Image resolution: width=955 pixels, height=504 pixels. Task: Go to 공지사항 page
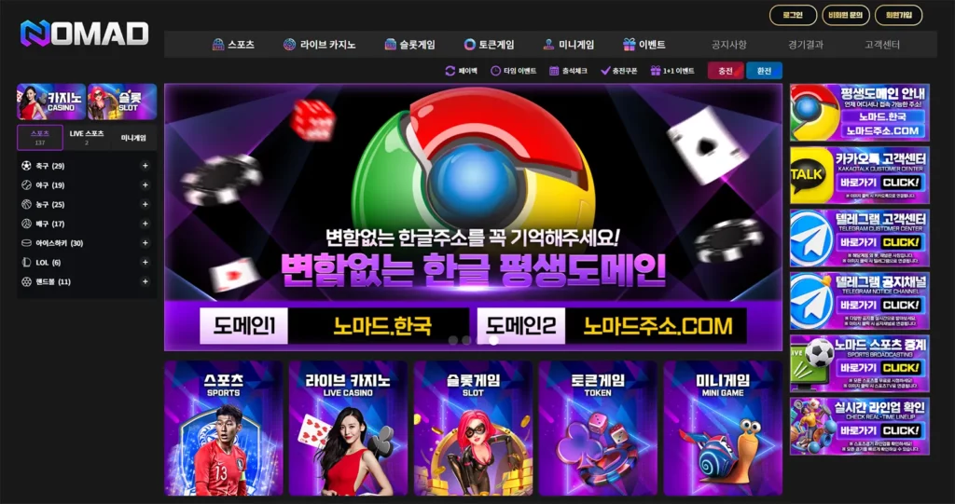click(728, 45)
